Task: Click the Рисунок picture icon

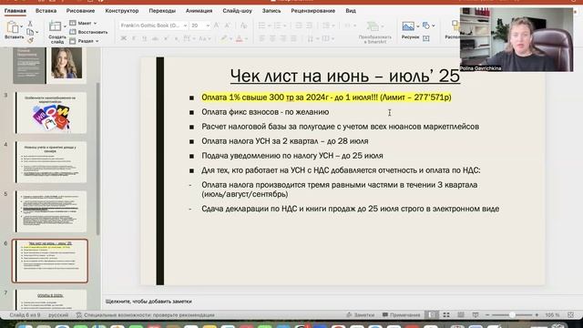Action: (x=408, y=26)
